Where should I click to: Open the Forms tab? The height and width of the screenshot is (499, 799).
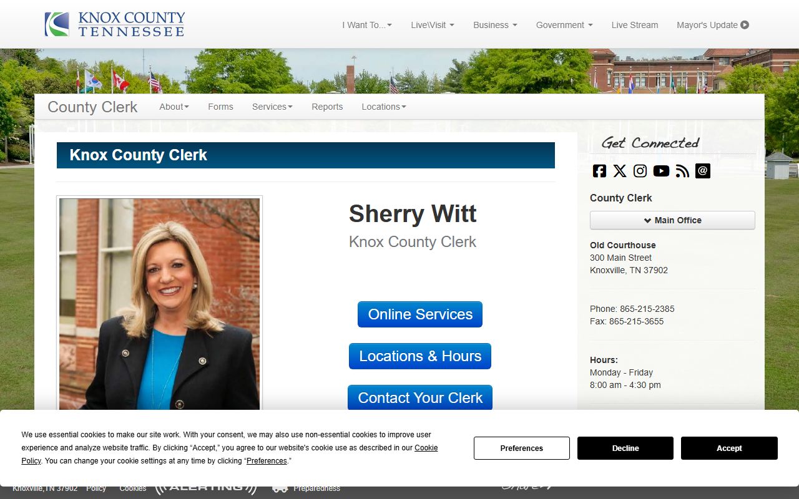220,107
